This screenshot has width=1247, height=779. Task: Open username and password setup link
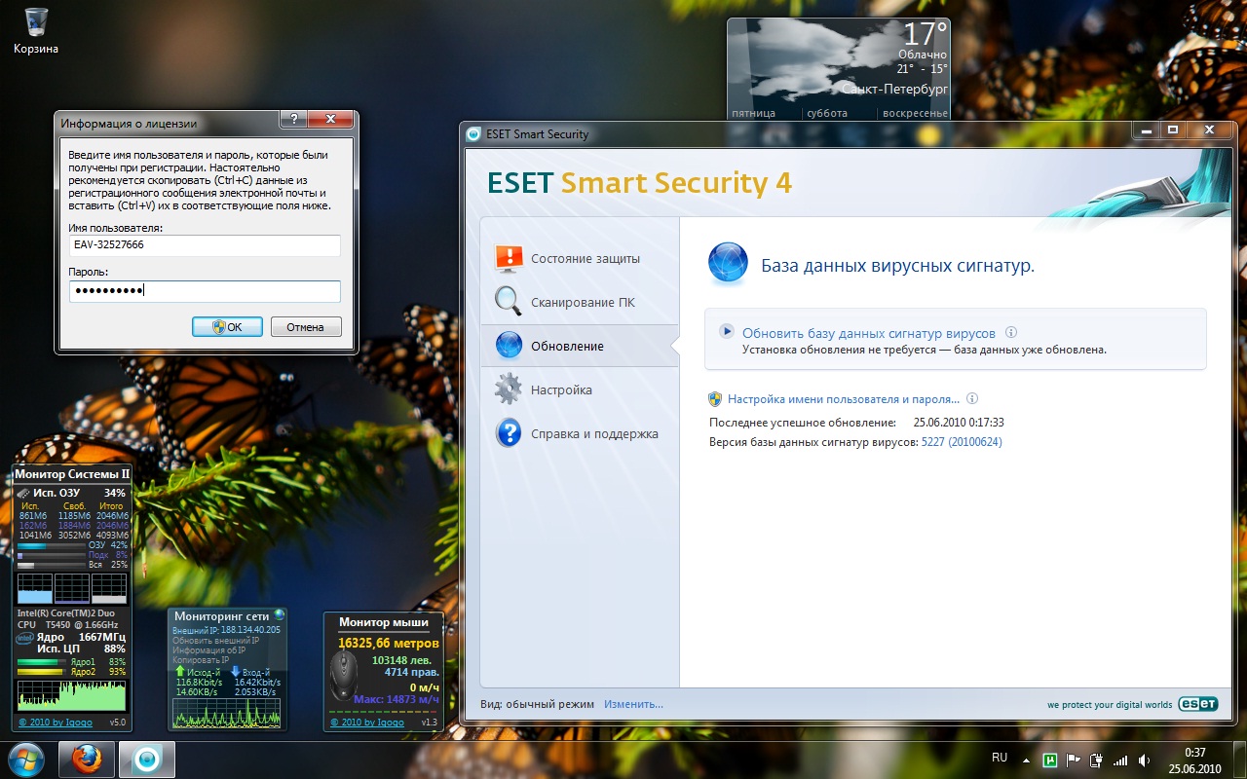[x=843, y=399]
